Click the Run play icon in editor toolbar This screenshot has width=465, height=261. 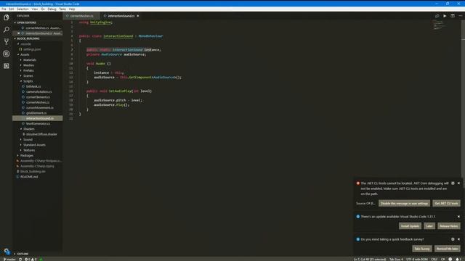click(445, 16)
